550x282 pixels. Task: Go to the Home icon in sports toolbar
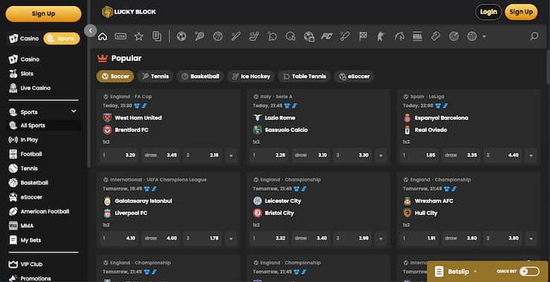coord(103,36)
